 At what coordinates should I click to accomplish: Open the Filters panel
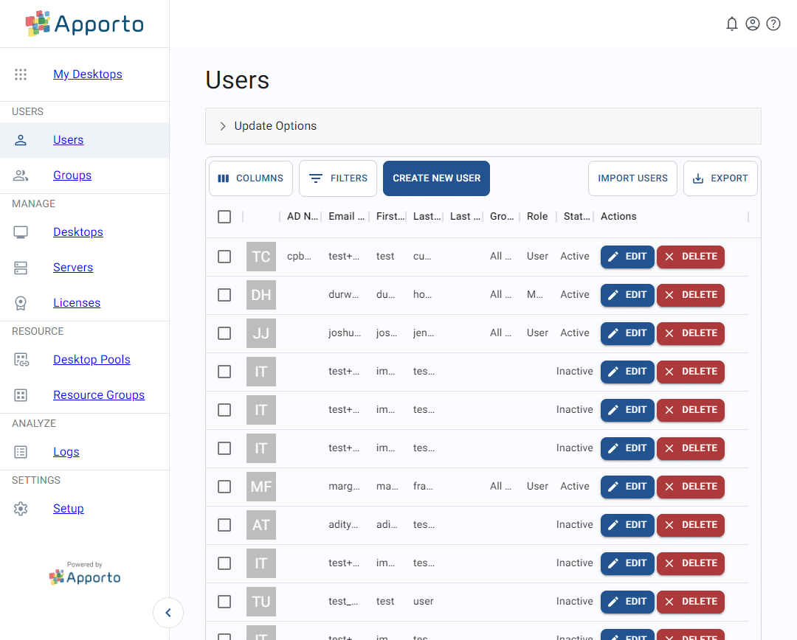(x=337, y=178)
